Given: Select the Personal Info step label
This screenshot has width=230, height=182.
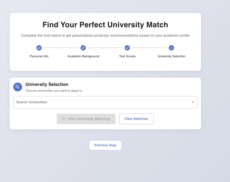Looking at the screenshot, I should point(39,56).
